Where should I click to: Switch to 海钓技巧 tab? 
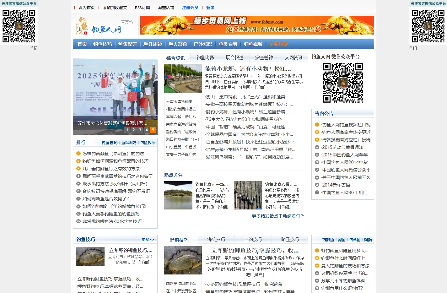click(x=216, y=239)
